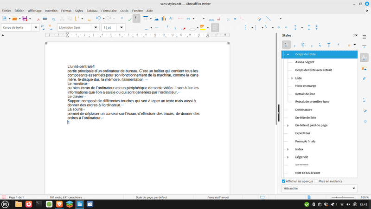The height and width of the screenshot is (209, 371).
Task: Enable the Mise en évidence checkbox
Action: click(x=316, y=181)
